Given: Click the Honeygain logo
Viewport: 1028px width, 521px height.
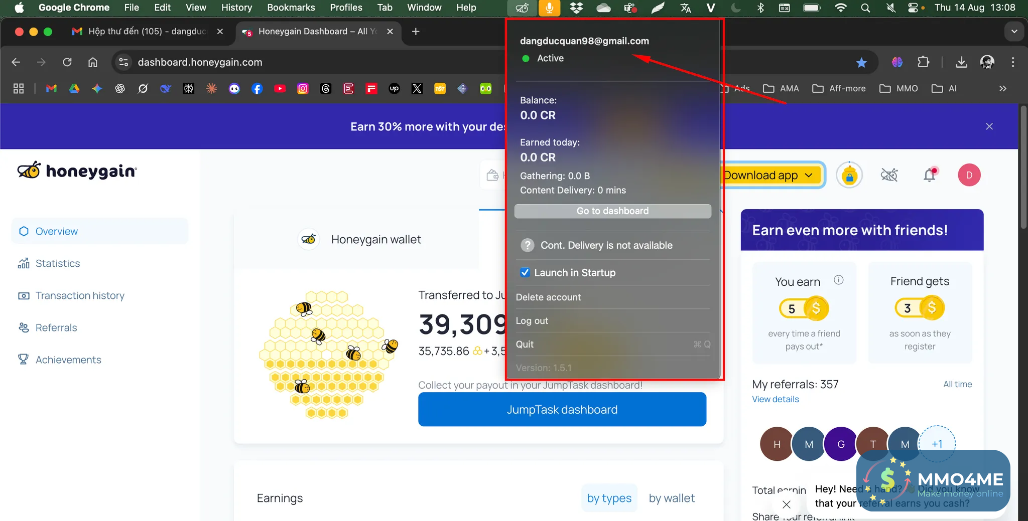Looking at the screenshot, I should [x=77, y=171].
